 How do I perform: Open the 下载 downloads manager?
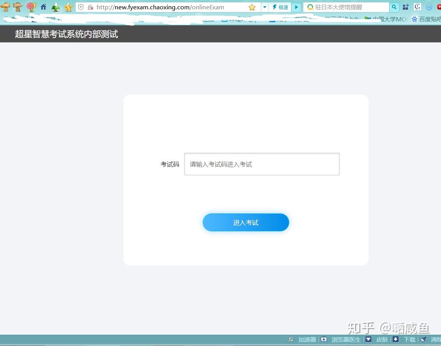click(x=404, y=339)
